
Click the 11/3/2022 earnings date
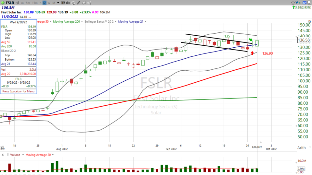coord(10,17)
